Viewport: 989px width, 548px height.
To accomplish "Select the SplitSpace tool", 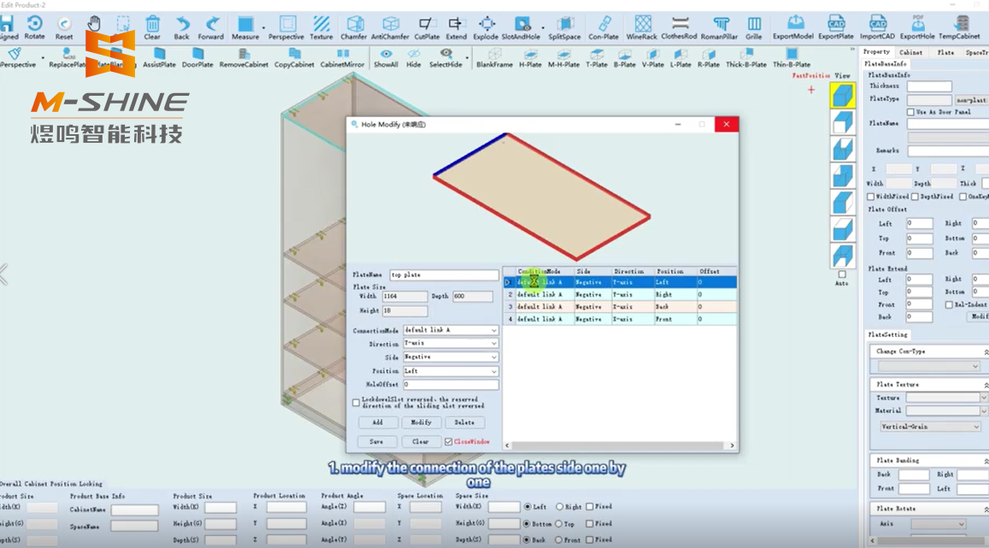I will pos(566,23).
